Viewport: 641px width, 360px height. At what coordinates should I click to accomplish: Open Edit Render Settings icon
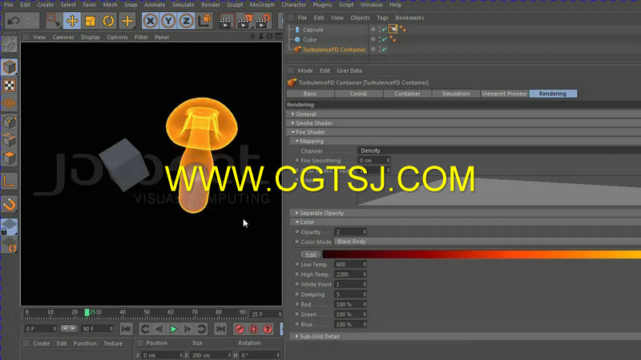pos(264,21)
